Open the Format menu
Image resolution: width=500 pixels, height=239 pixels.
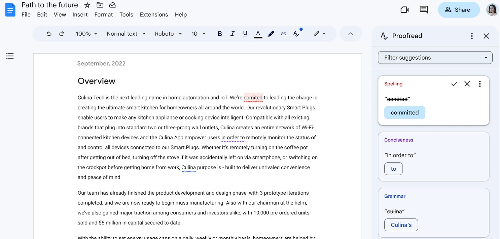pos(104,14)
